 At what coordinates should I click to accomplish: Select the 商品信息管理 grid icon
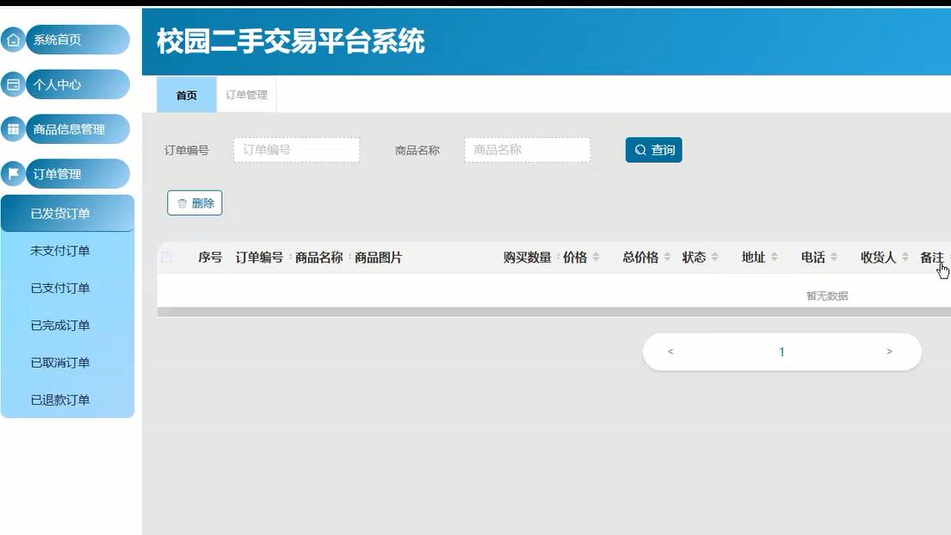12,128
